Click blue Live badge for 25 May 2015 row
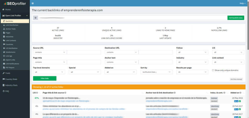The image size is (249, 118). (236, 101)
